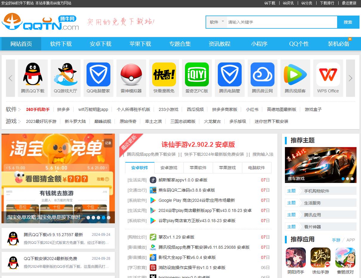Select second dot on 赛车游戏 slider
This screenshot has width=361, height=278.
pyautogui.click(x=348, y=179)
